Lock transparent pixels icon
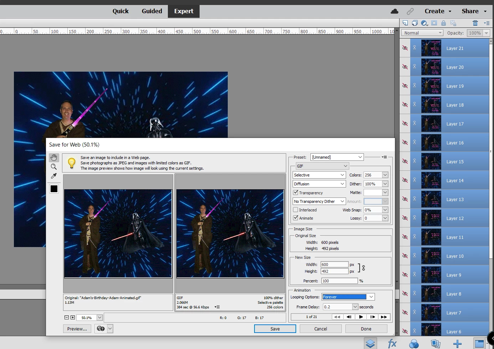 coord(453,23)
